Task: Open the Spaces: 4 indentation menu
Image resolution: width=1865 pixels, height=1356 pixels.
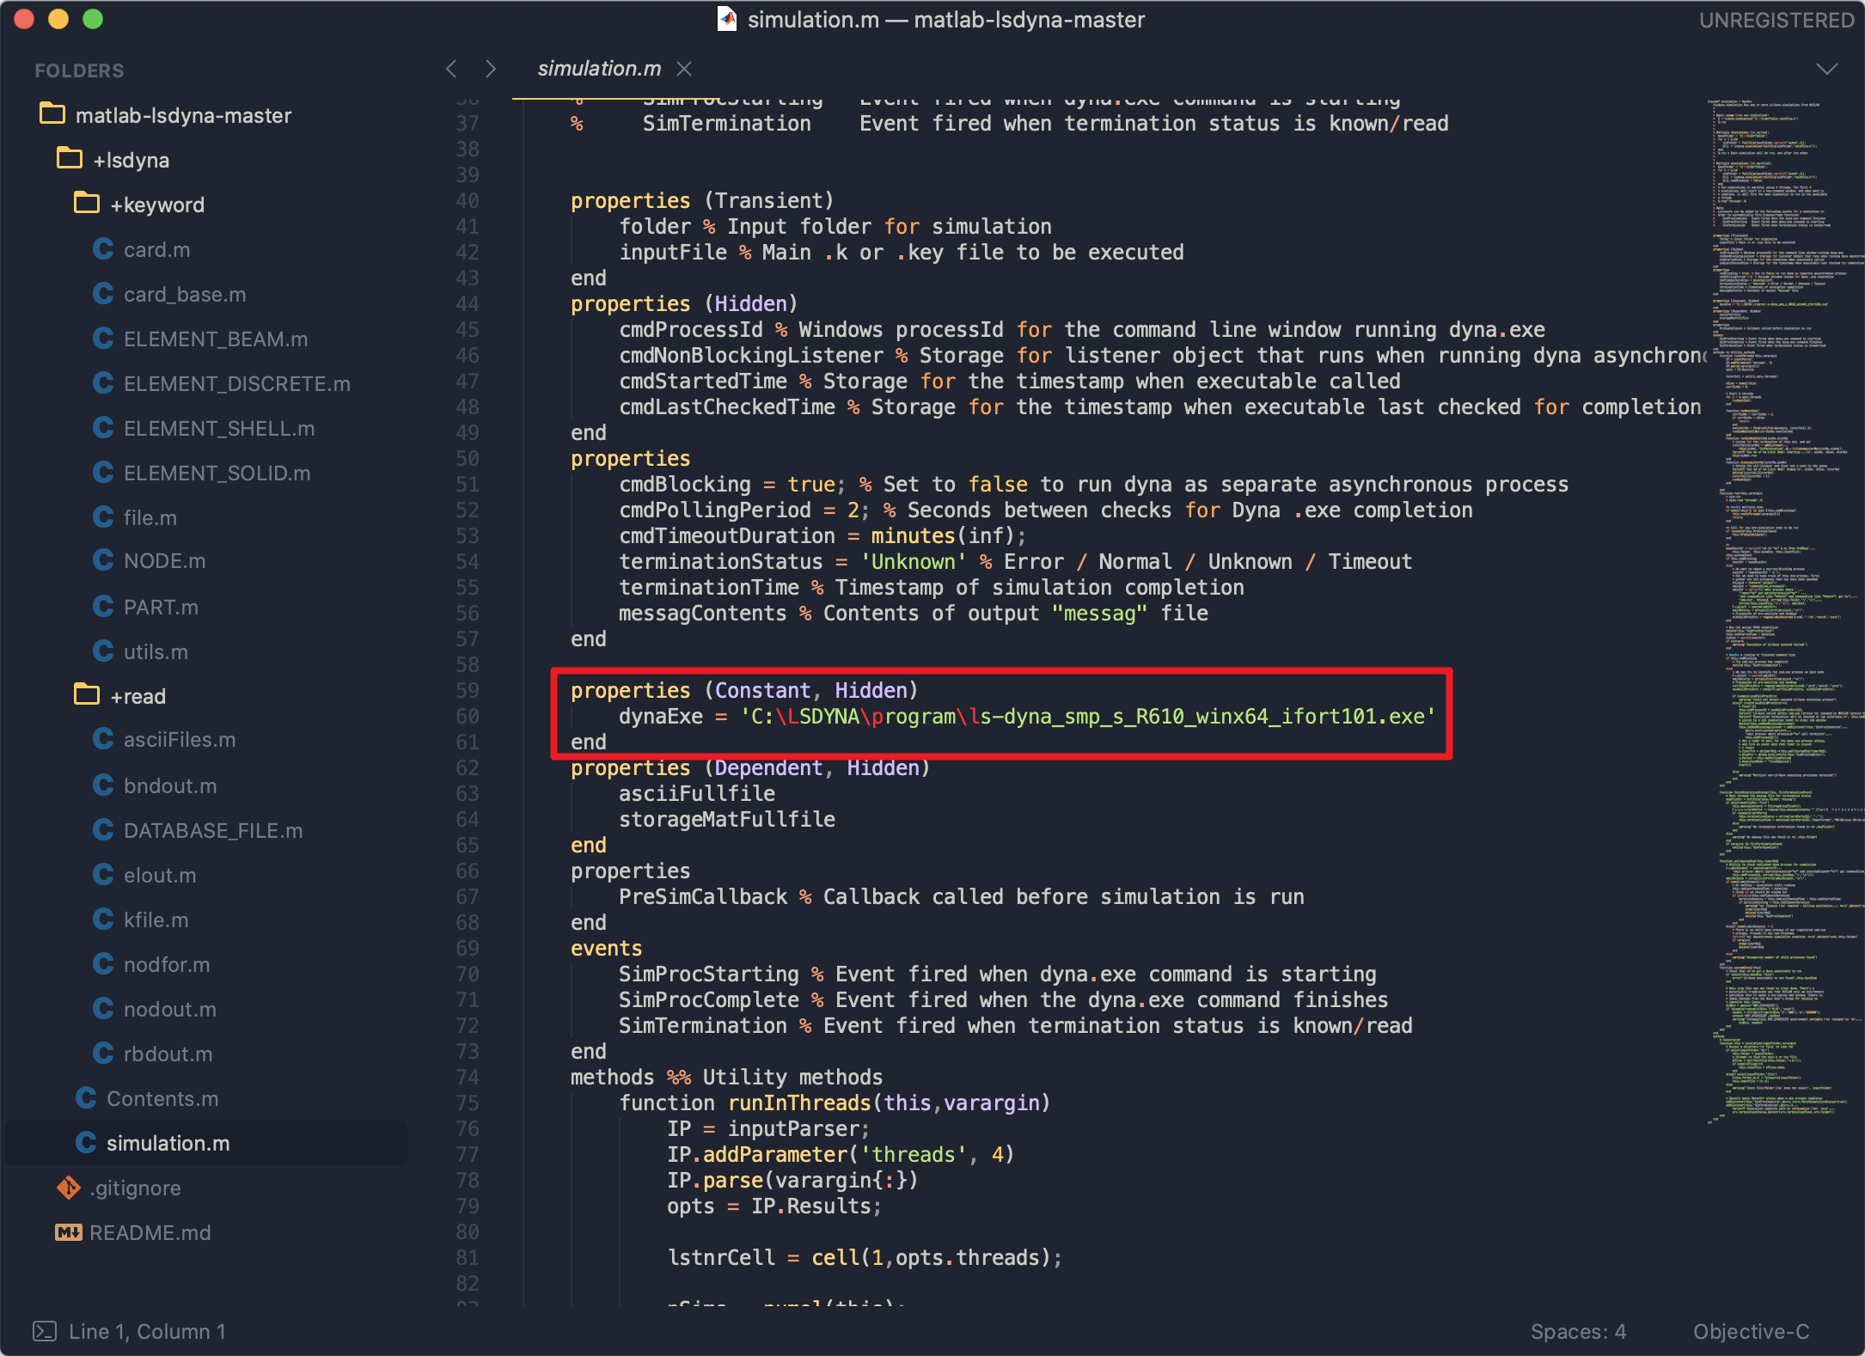Action: click(1578, 1331)
